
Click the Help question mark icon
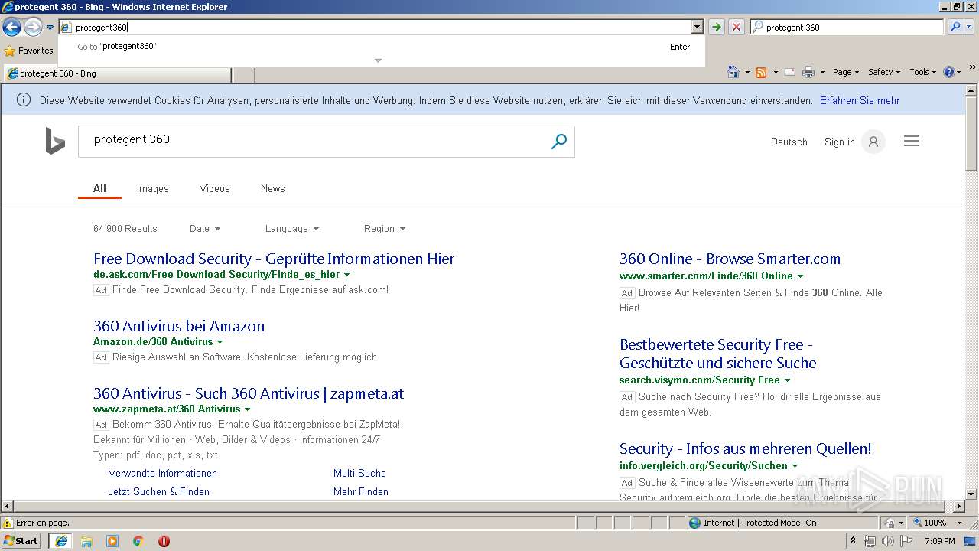[x=949, y=72]
